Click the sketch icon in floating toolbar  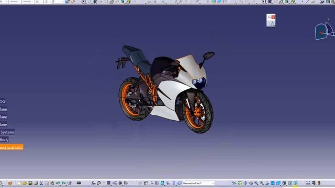272,23
